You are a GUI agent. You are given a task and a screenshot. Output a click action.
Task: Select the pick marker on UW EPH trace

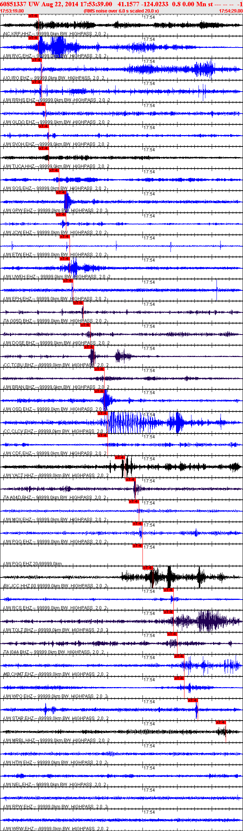coord(68,281)
